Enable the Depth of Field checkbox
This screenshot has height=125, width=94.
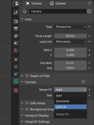[x=27, y=76]
